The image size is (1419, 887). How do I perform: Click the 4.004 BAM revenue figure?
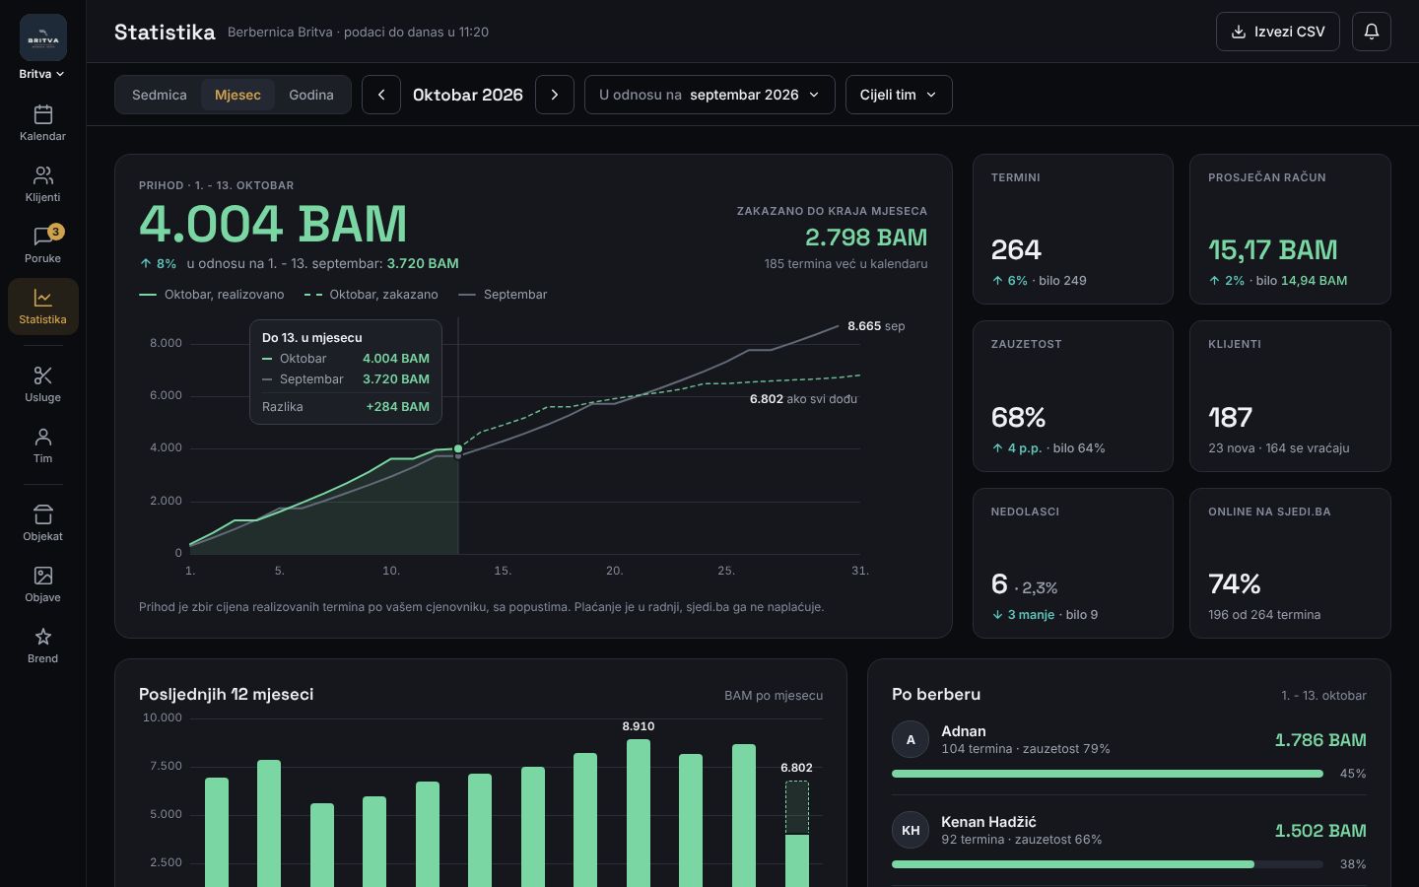(273, 224)
